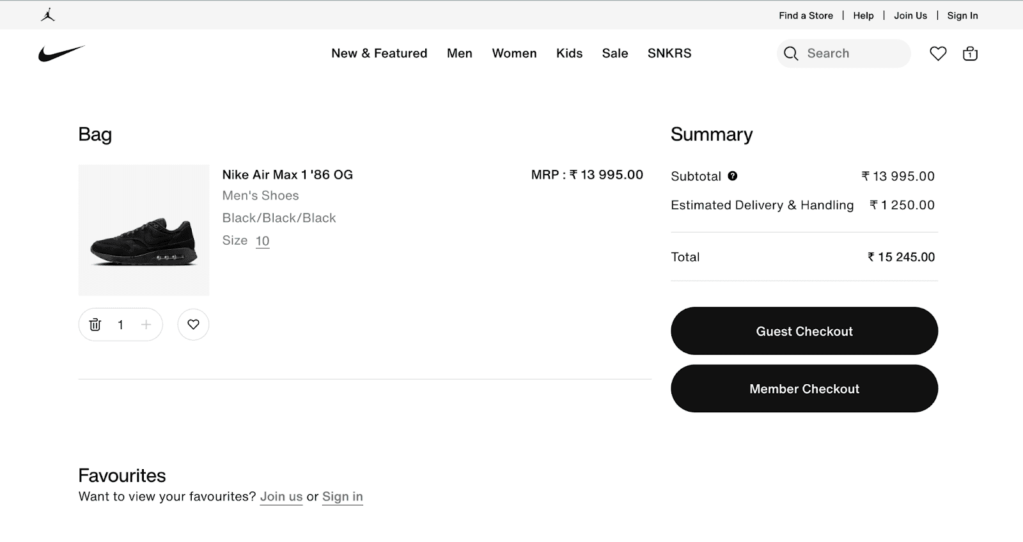Click the Bag heading

pos(95,134)
